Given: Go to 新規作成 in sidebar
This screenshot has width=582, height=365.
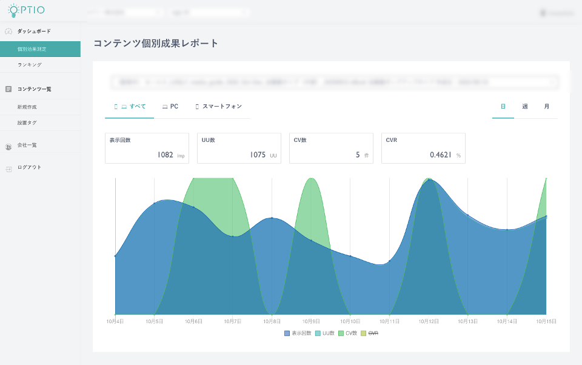Looking at the screenshot, I should click(x=27, y=107).
